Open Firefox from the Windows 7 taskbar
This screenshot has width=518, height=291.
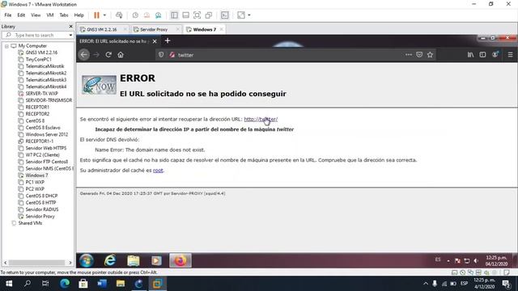coord(180,260)
